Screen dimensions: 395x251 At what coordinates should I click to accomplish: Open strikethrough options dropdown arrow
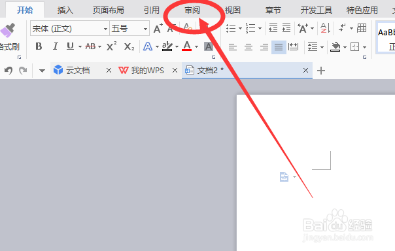[x=99, y=47]
